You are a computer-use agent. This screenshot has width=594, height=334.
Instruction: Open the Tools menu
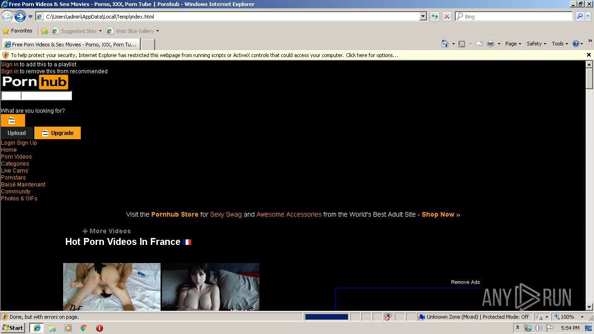click(560, 44)
